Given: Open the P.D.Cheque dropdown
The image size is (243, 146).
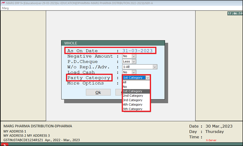Looking at the screenshot, I should (x=134, y=62).
